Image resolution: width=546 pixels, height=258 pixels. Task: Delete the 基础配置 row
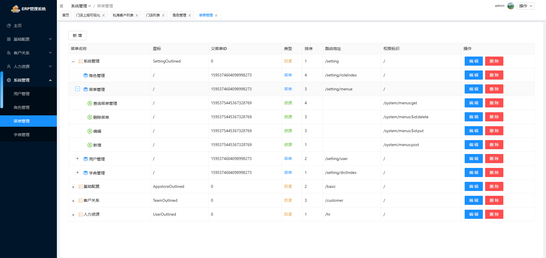(x=494, y=186)
